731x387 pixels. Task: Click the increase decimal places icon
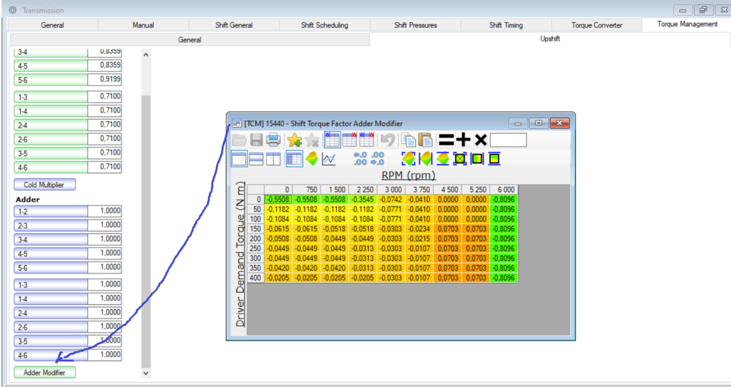[x=360, y=159]
